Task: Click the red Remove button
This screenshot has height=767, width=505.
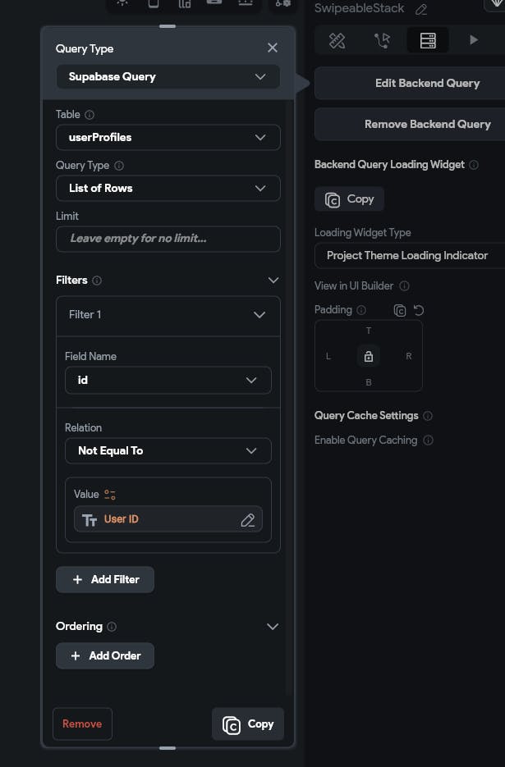Action: (82, 724)
